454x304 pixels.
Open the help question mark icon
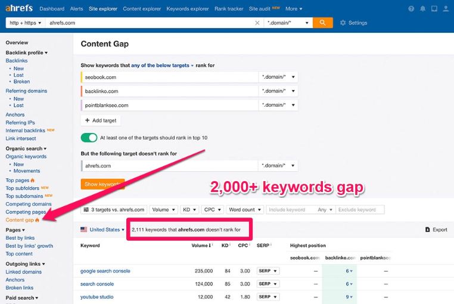(411, 9)
